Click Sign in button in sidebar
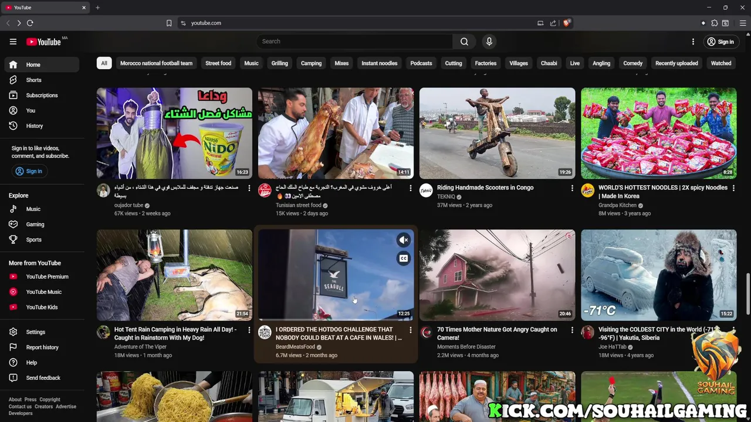The image size is (751, 422). pyautogui.click(x=29, y=171)
